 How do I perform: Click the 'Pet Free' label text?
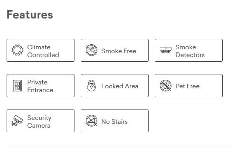tap(187, 86)
